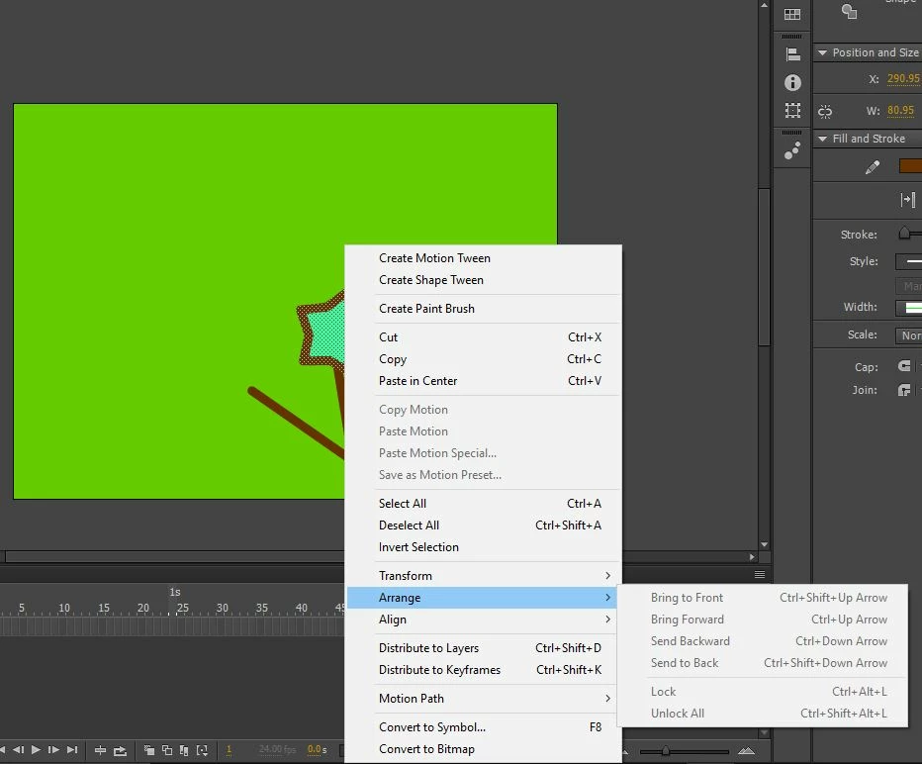Click the Stroke size slider handle
922x764 pixels.
pos(904,233)
